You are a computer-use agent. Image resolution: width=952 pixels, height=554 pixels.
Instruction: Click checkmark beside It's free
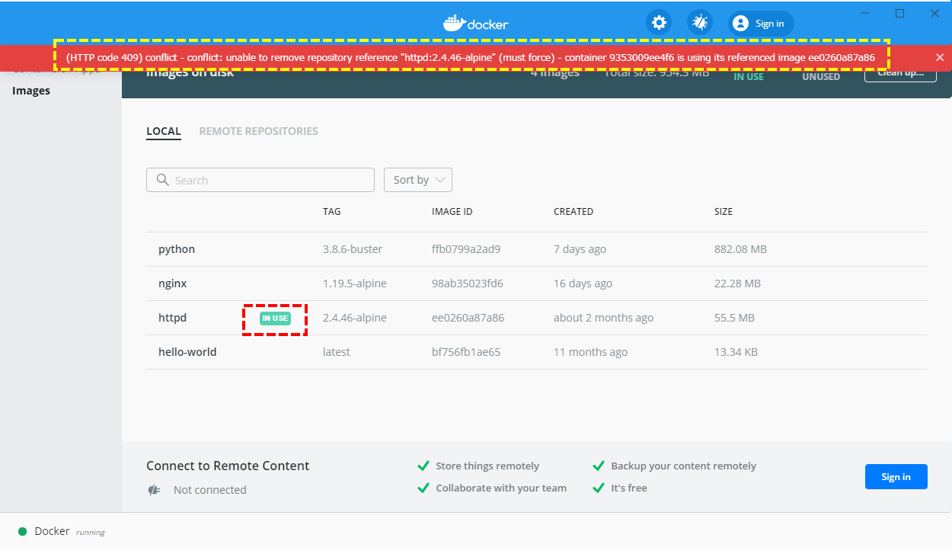599,488
